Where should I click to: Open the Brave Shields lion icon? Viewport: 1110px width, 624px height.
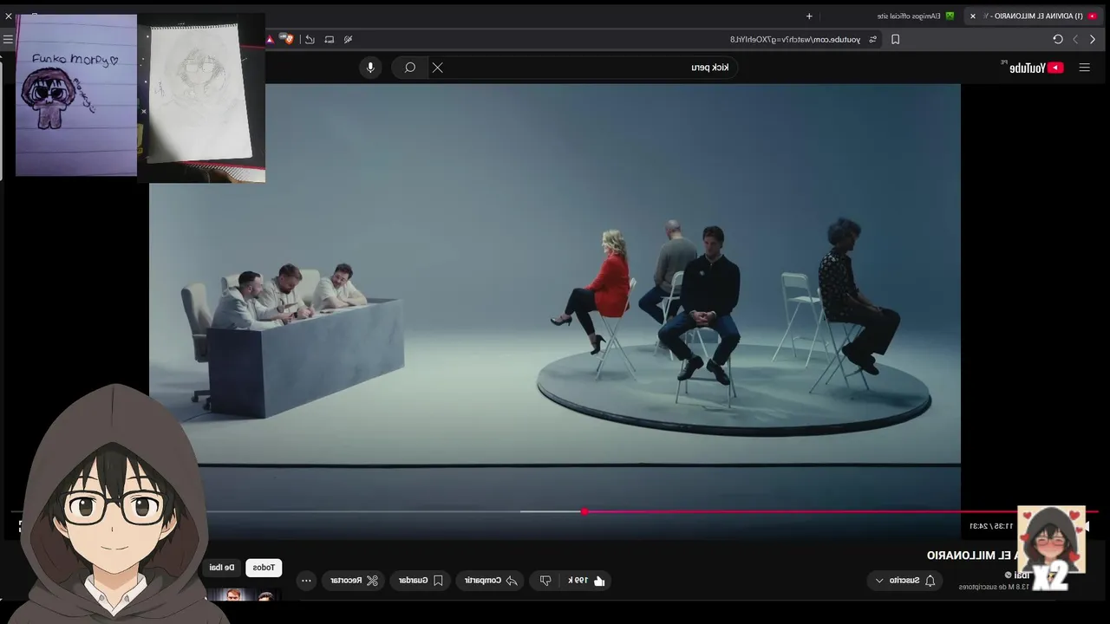(289, 39)
